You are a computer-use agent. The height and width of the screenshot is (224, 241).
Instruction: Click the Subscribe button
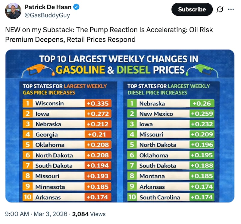[192, 9]
